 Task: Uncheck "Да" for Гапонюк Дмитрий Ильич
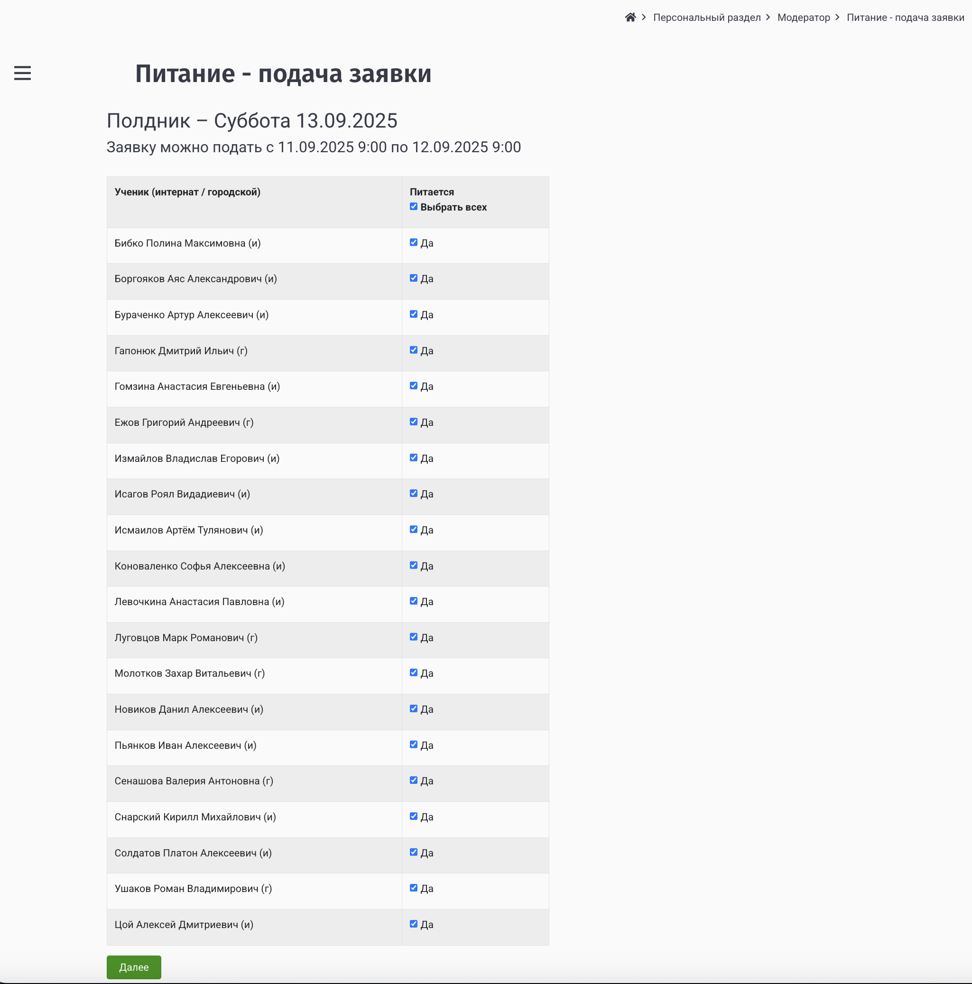(x=413, y=350)
